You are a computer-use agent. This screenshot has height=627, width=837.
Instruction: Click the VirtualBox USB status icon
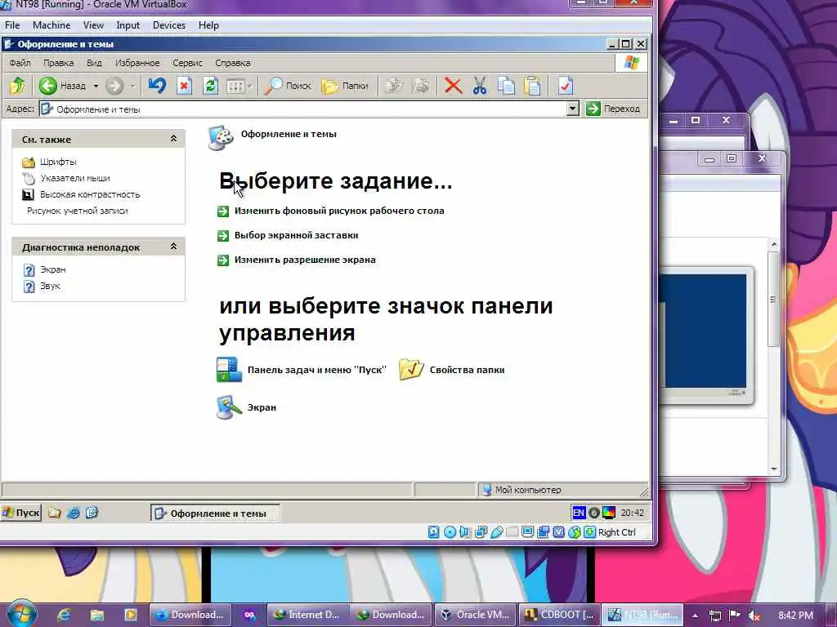click(496, 532)
